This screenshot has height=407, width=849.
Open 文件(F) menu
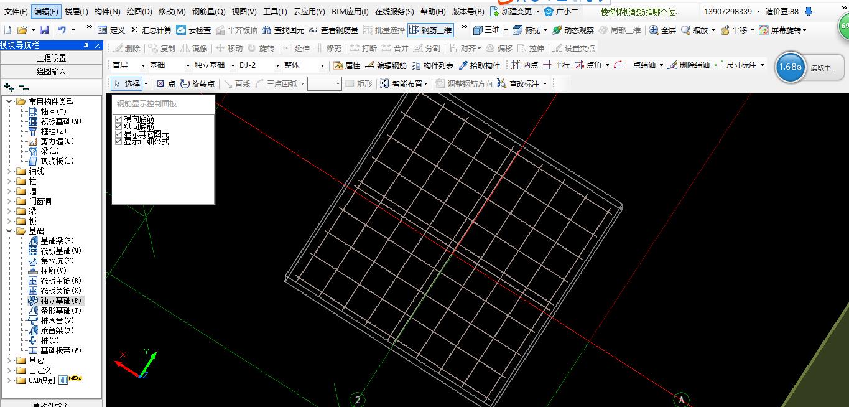[x=16, y=12]
